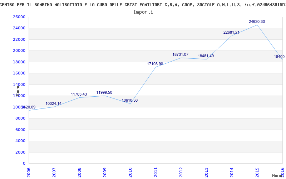Click the x-axis year label 2008

tap(79, 173)
